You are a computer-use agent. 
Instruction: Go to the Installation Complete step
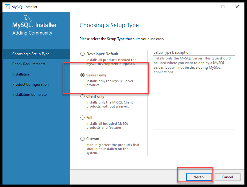click(x=30, y=95)
